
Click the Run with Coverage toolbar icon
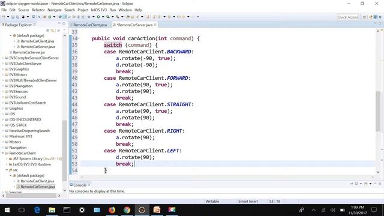click(108, 17)
